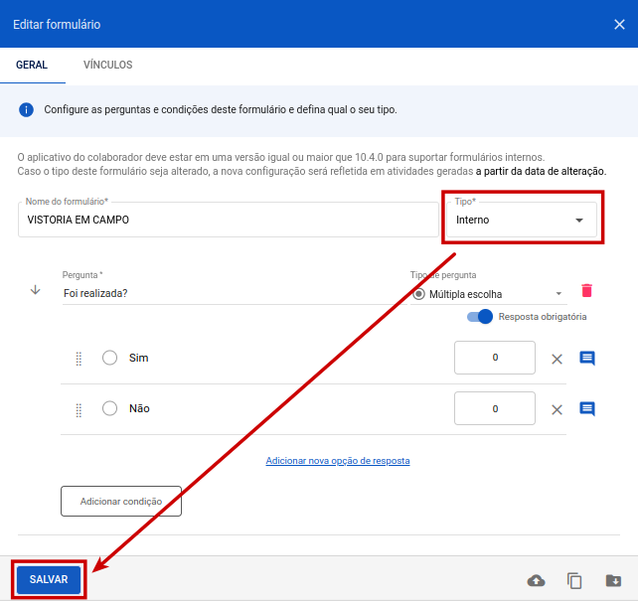
Task: Select the Não radio button
Action: point(110,408)
